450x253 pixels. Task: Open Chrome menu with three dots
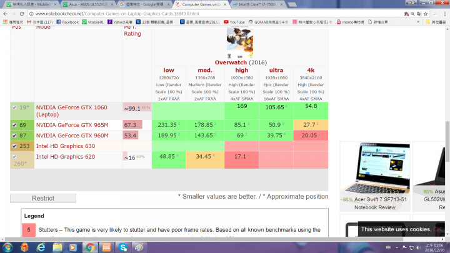[x=445, y=14]
